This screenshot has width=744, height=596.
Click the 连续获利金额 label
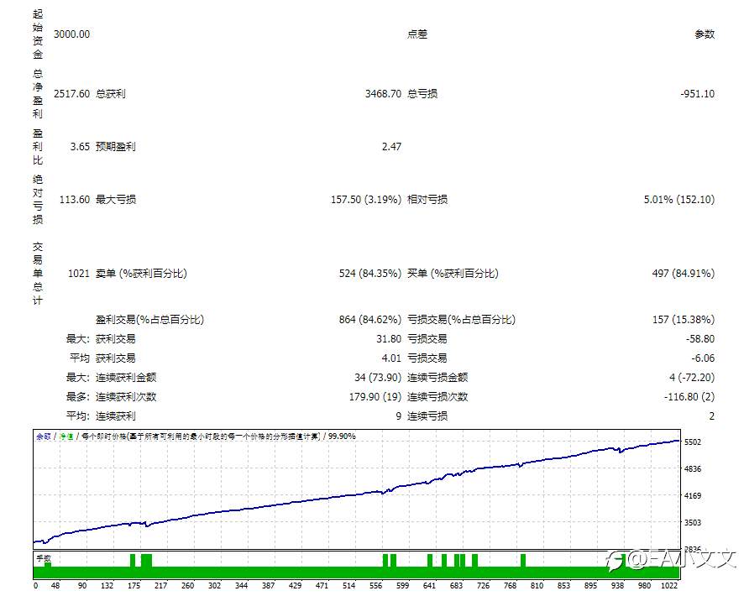[x=126, y=378]
